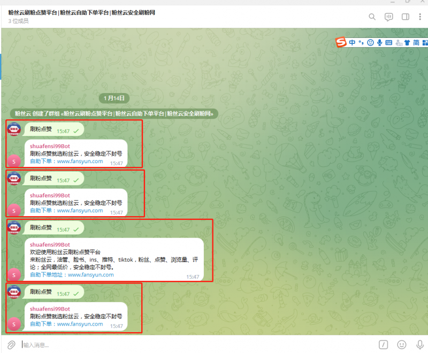
Task: Open the Sogou toolbar smiley emoji panel
Action: [x=370, y=43]
